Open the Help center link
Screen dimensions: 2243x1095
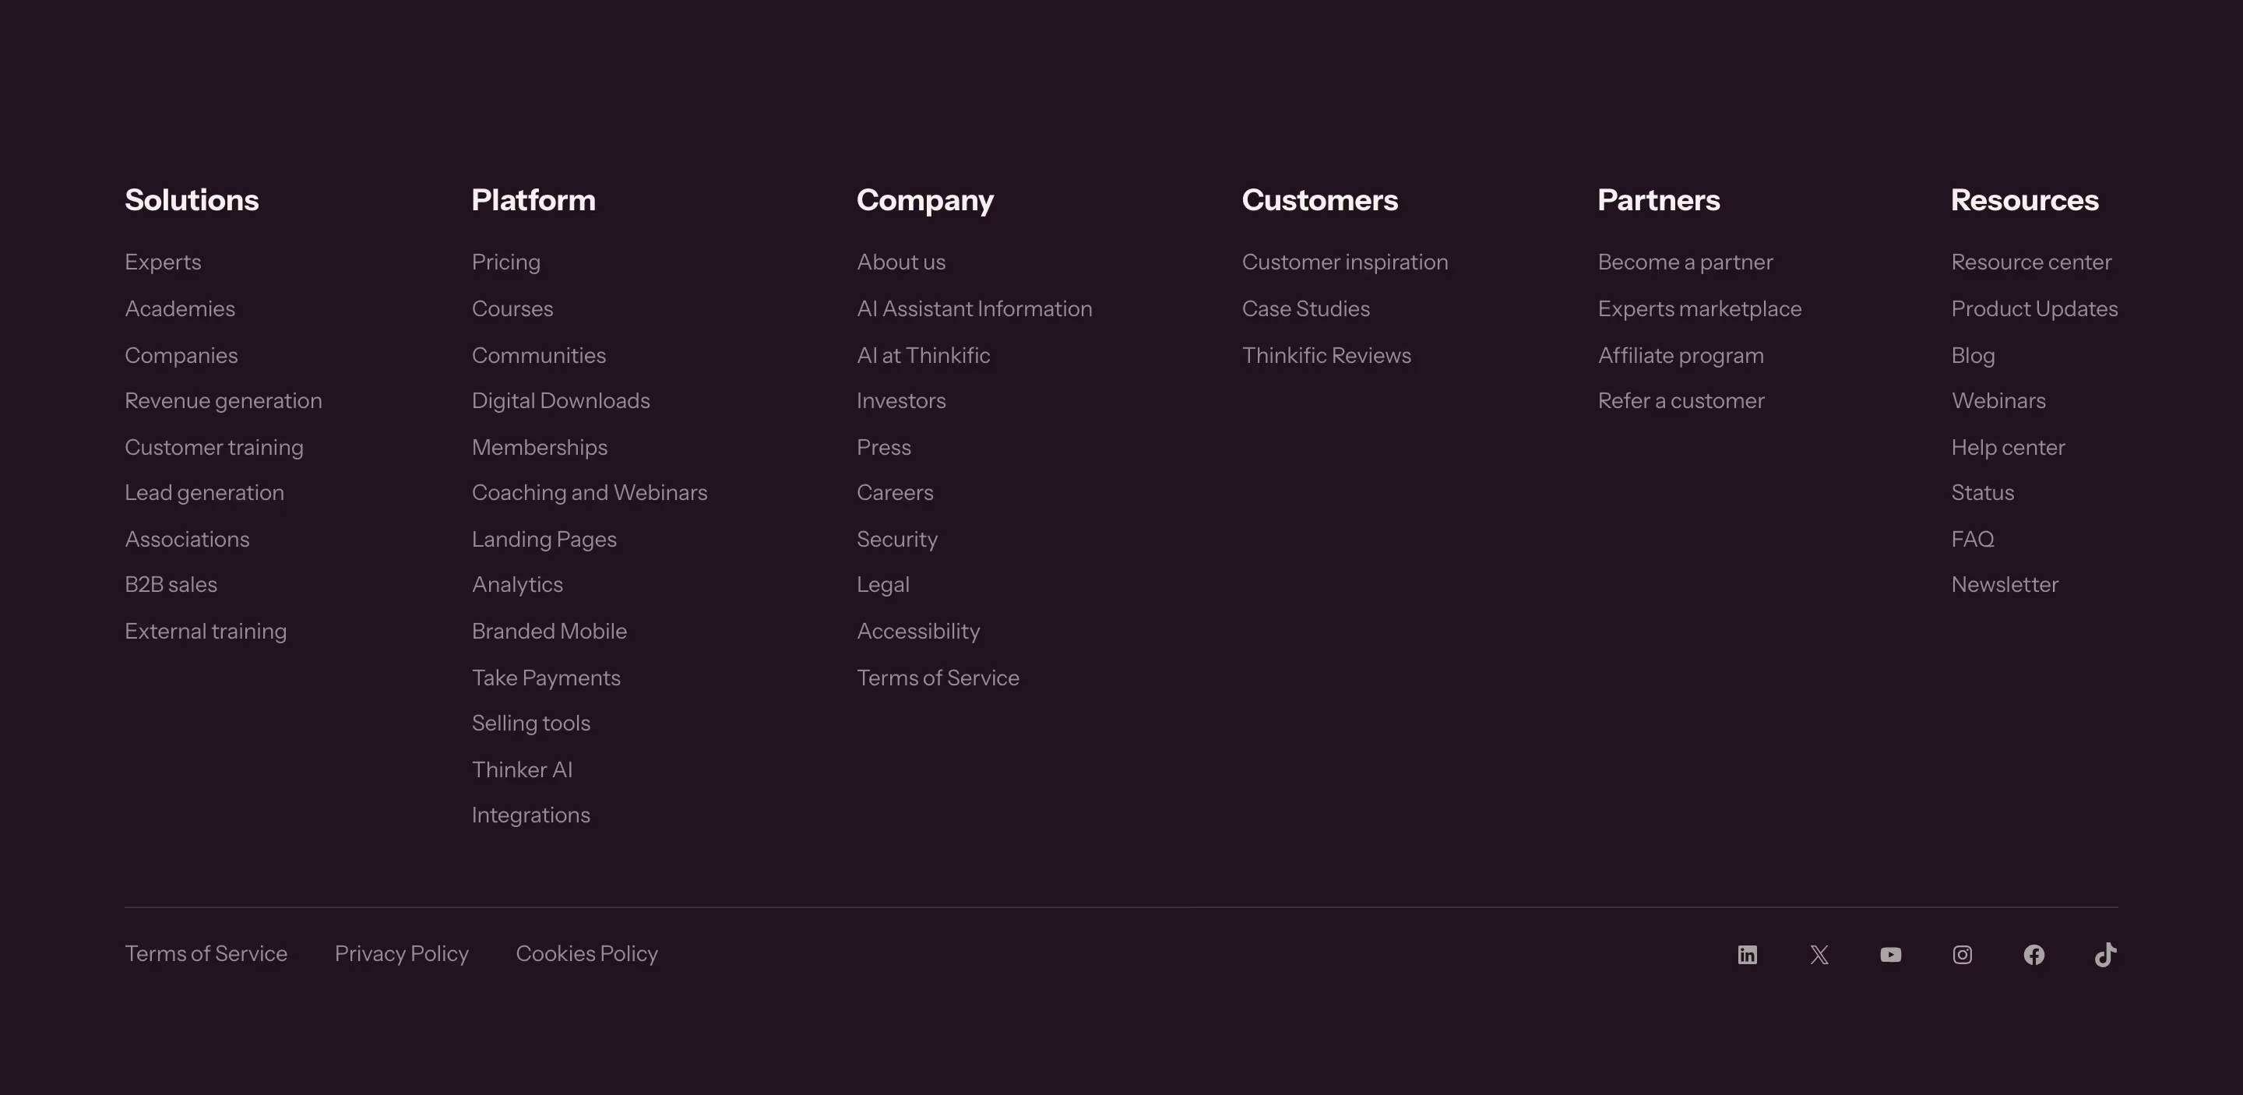coord(2007,447)
